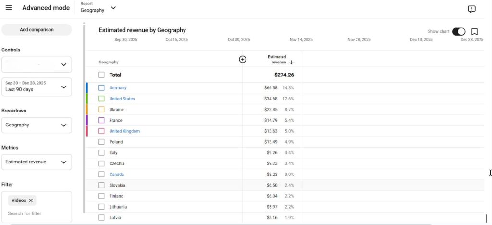Expand the Last 90 days date range

(x=37, y=87)
